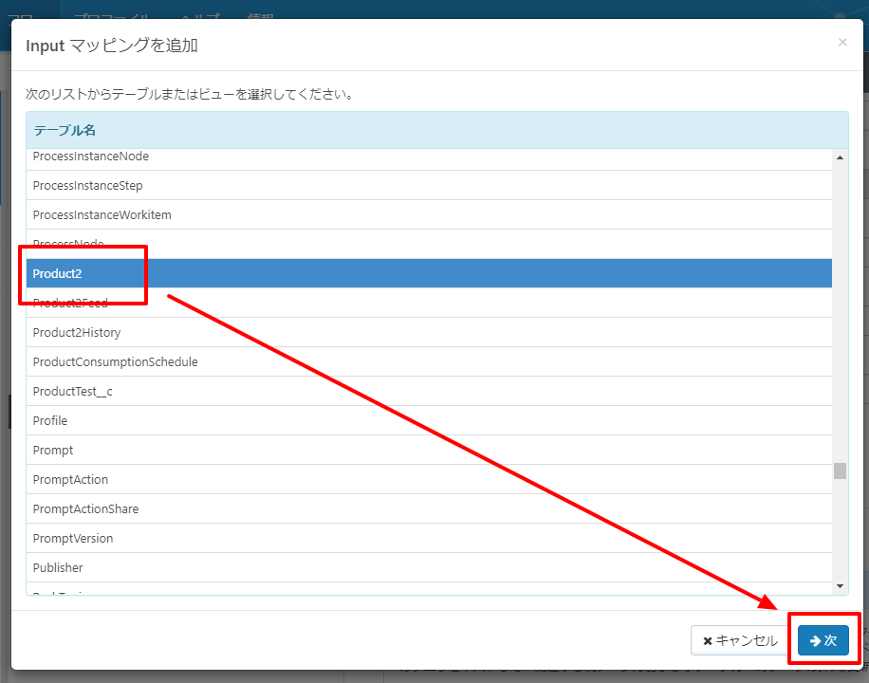Viewport: 869px width, 683px height.
Task: Click the table list scrollbar down arrow
Action: (841, 586)
